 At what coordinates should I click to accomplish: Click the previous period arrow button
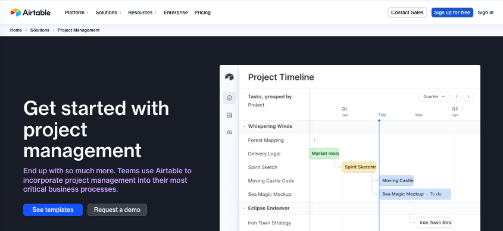coord(457,96)
